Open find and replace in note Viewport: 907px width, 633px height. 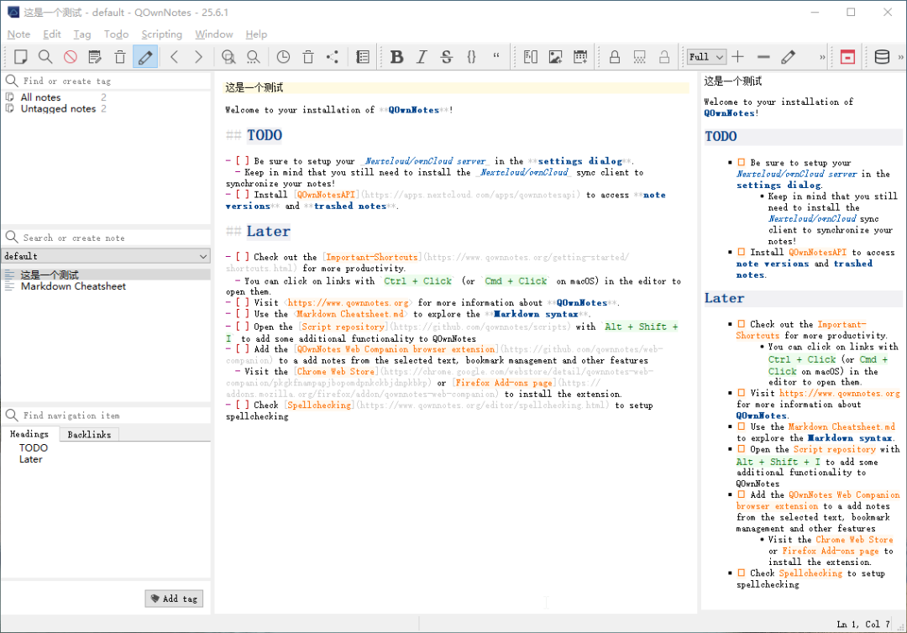pos(228,56)
